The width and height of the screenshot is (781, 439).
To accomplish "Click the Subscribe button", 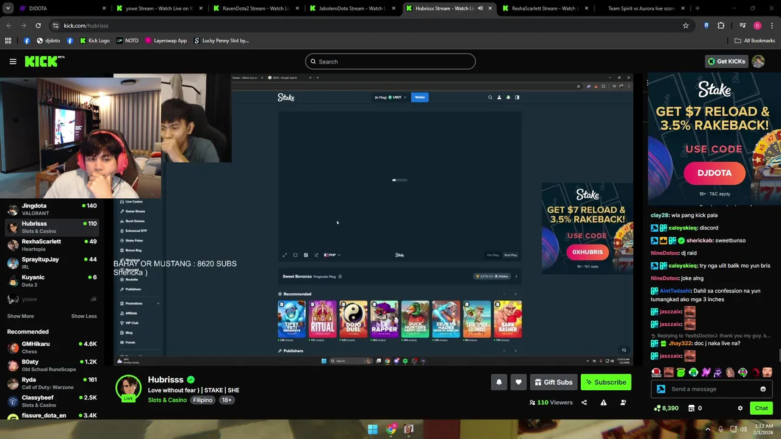I will (606, 382).
